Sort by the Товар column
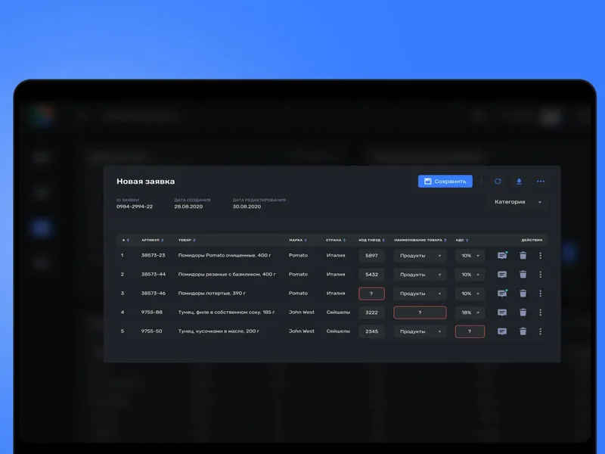Screen dimensions: 605x454 coord(187,240)
